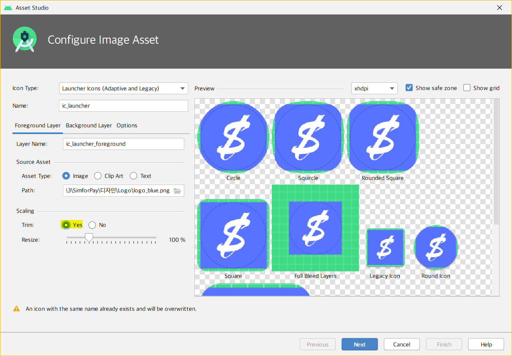512x356 pixels.
Task: Click the Asset Studio logo in header
Action: point(24,39)
